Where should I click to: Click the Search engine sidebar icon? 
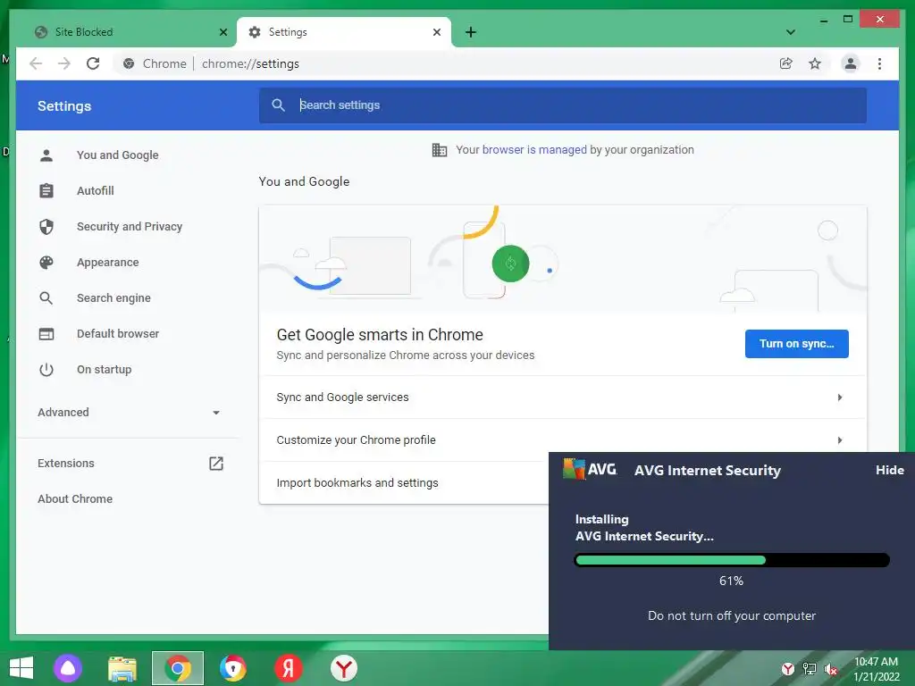46,298
